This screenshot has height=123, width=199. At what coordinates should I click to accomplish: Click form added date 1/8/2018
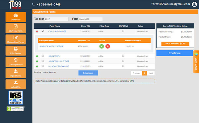(x=129, y=46)
